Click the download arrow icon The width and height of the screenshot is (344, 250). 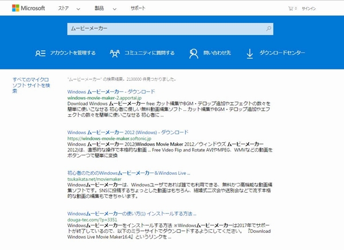[249, 53]
